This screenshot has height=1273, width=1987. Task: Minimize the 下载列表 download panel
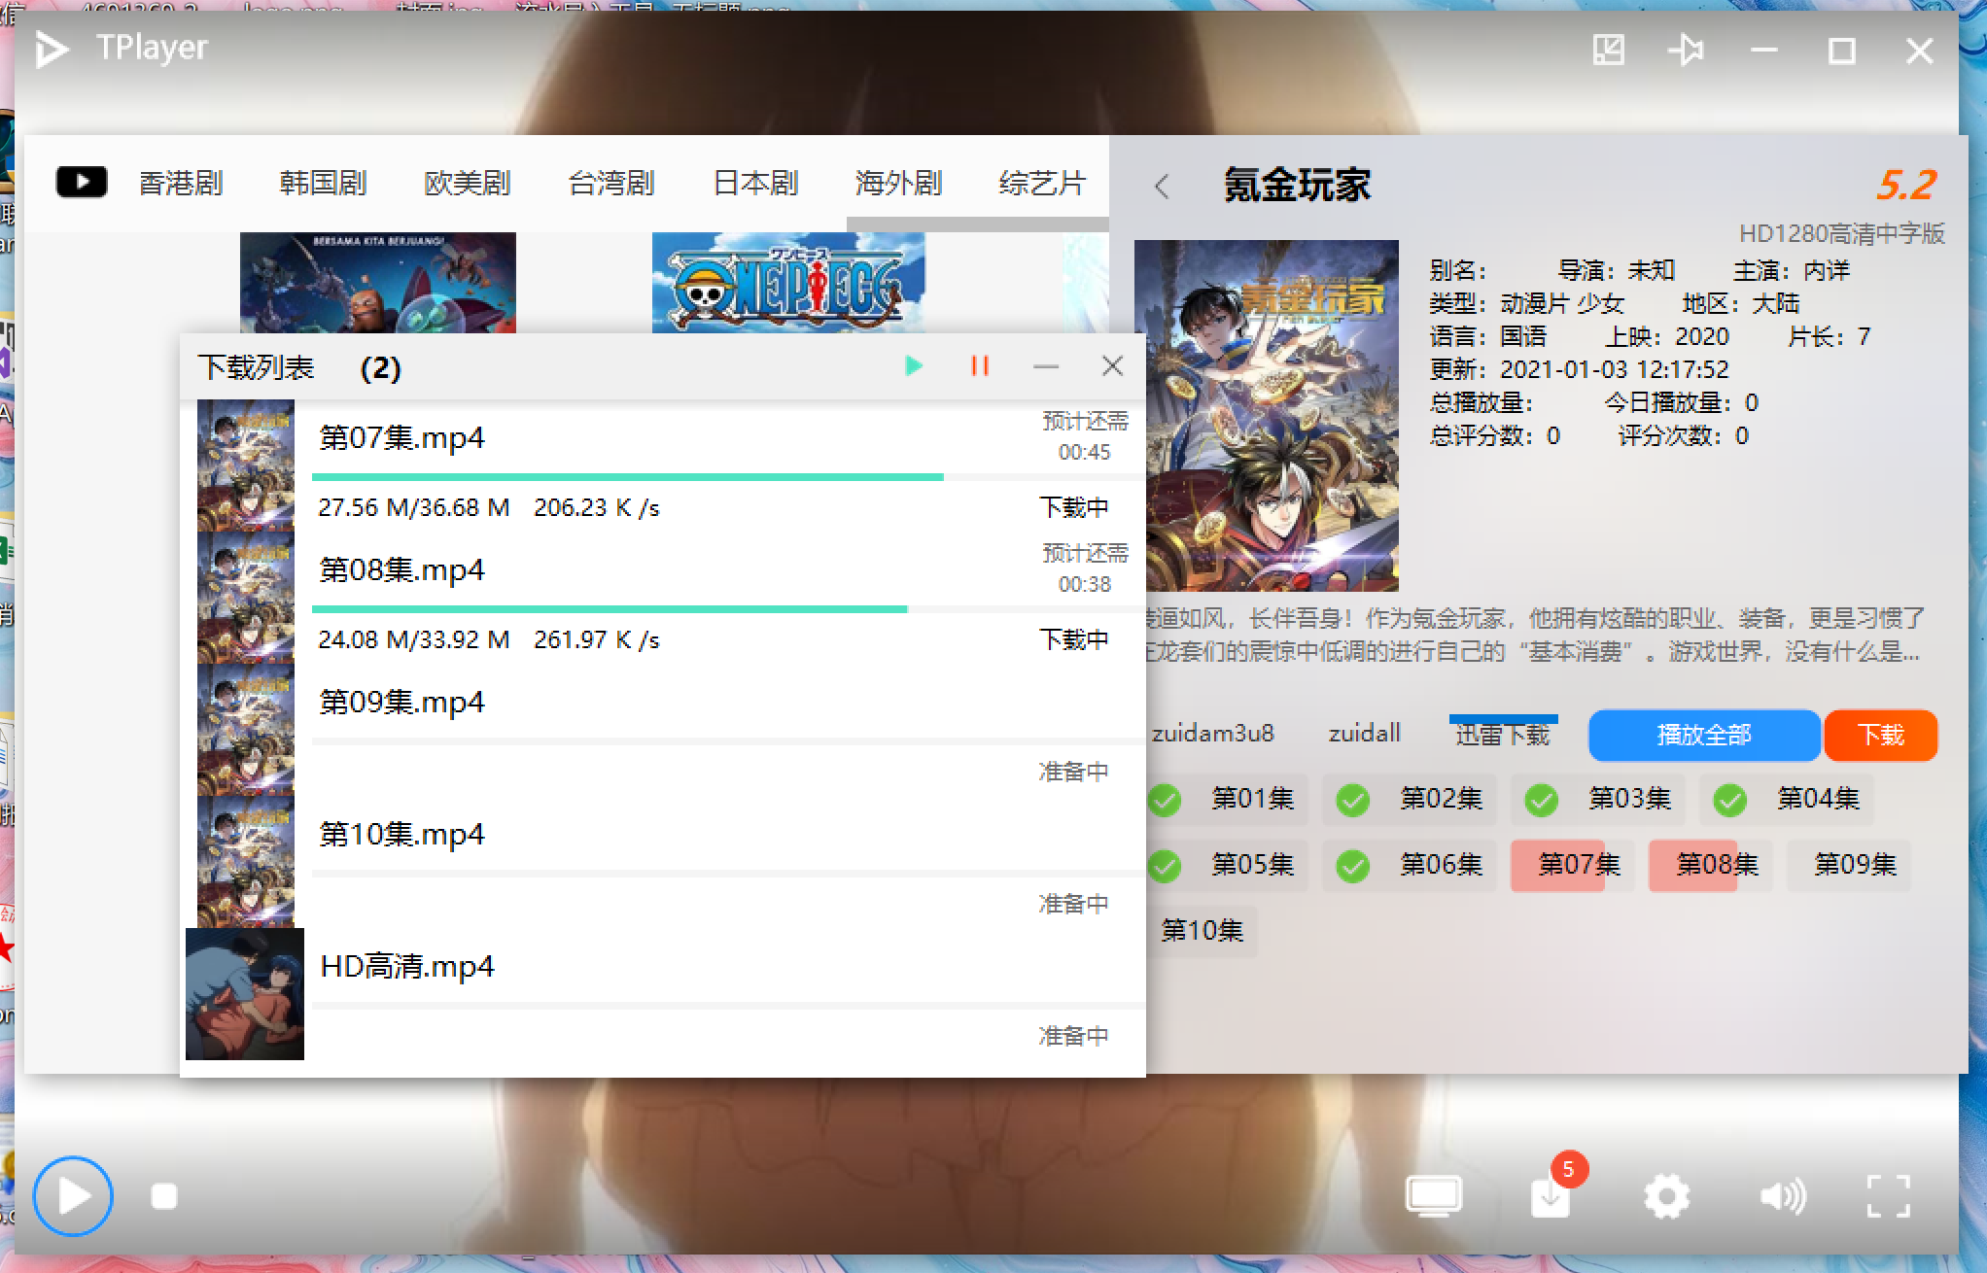[x=1046, y=366]
